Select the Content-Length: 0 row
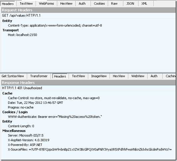177x161 pixels. coord(21,126)
